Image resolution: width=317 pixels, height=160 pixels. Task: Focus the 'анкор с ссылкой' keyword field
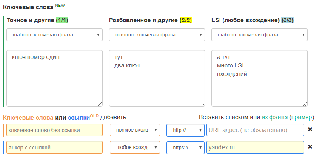pyautogui.click(x=54, y=147)
